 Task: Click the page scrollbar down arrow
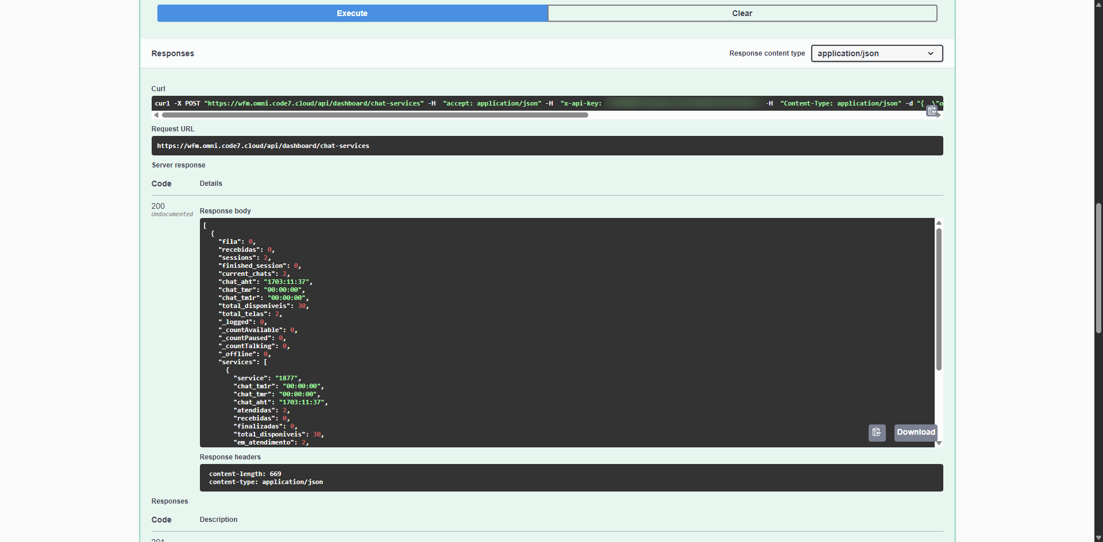pos(1098,537)
